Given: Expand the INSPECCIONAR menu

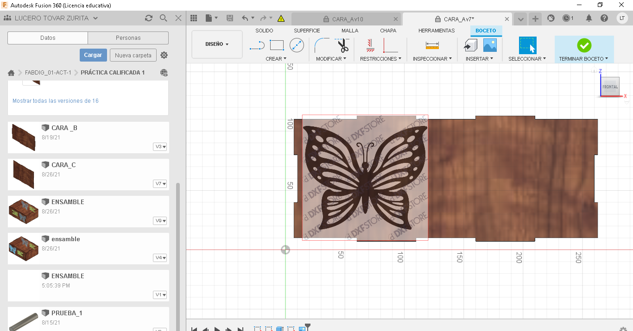Looking at the screenshot, I should click(x=432, y=59).
